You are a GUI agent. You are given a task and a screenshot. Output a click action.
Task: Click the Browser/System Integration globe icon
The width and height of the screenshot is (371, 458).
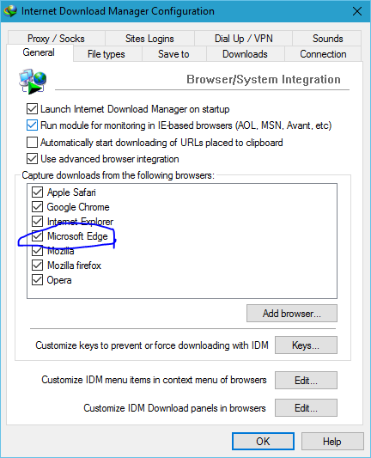point(33,81)
